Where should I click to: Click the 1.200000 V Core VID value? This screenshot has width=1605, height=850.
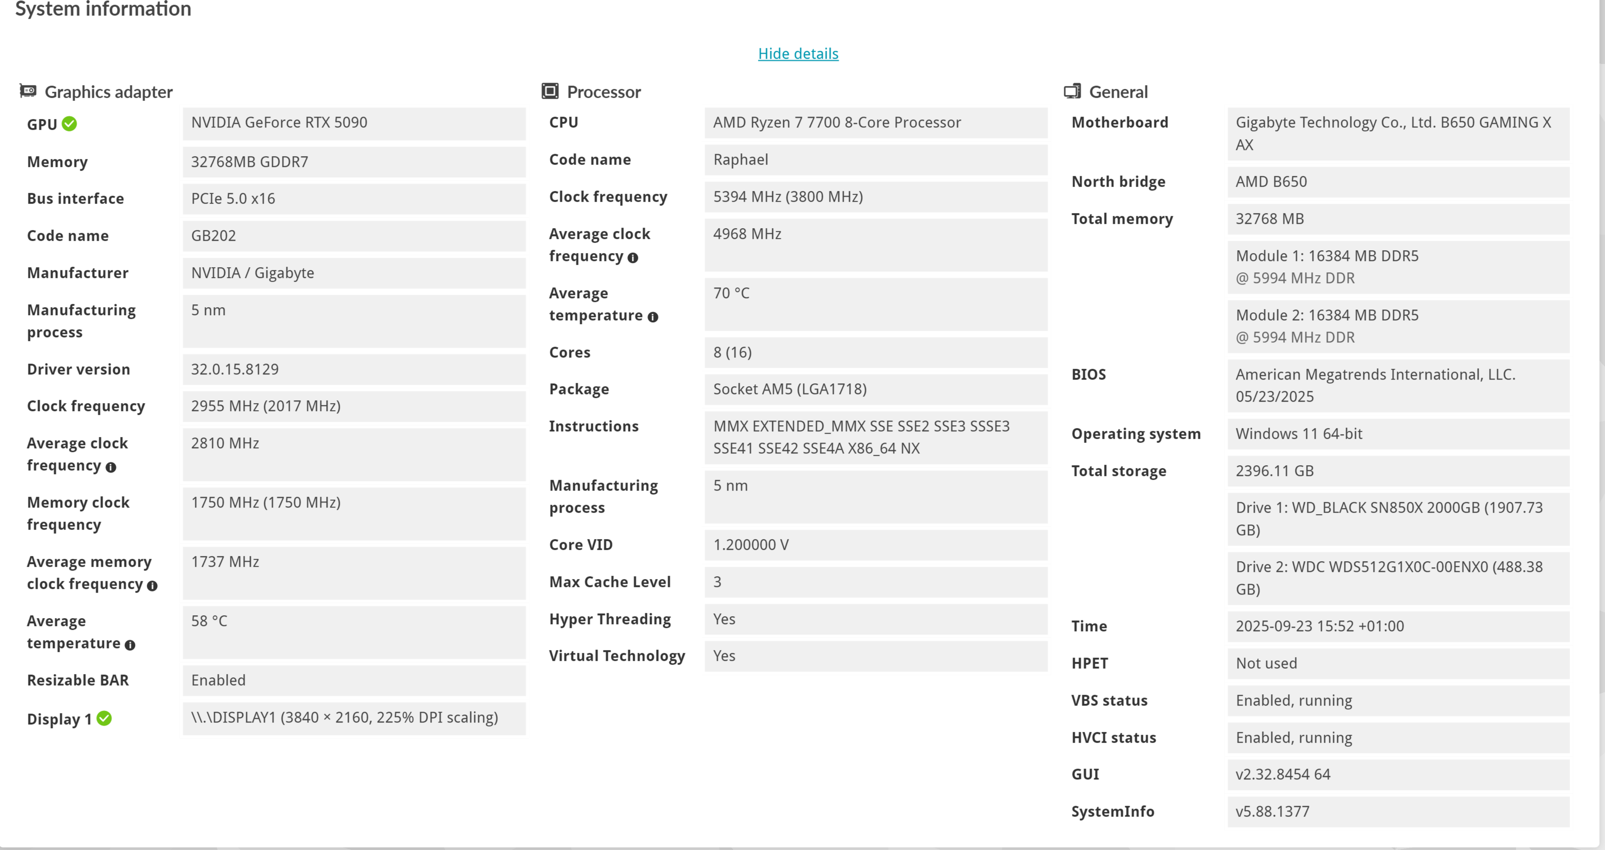[876, 545]
